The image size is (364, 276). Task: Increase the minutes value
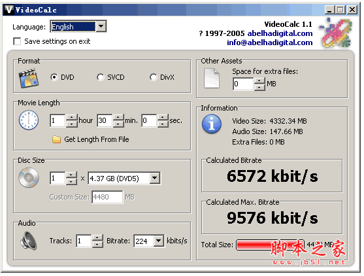click(119, 117)
